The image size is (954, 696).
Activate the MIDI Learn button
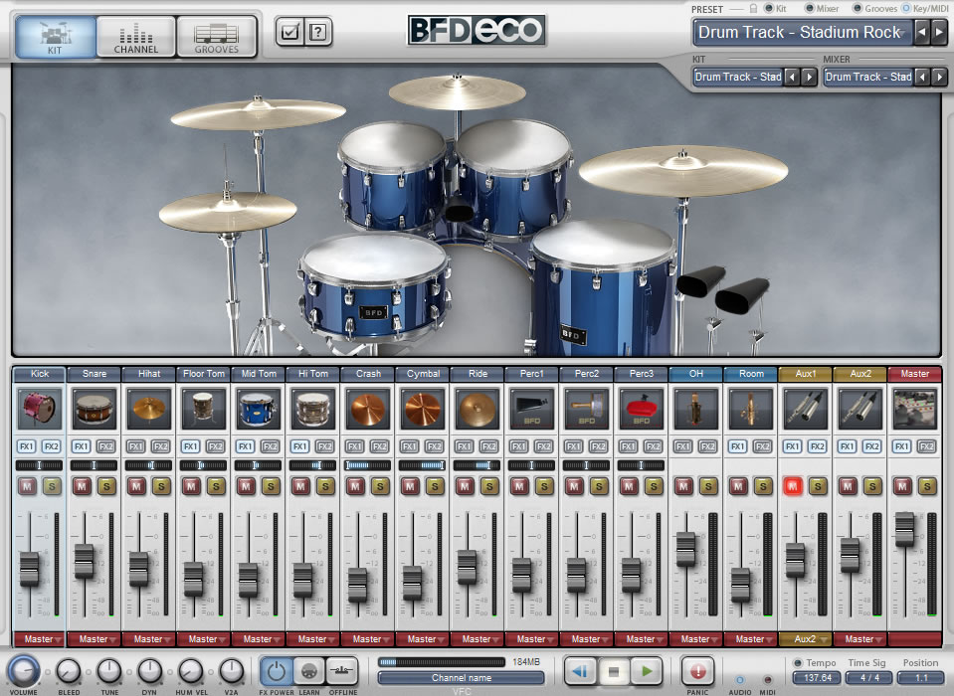pyautogui.click(x=309, y=671)
